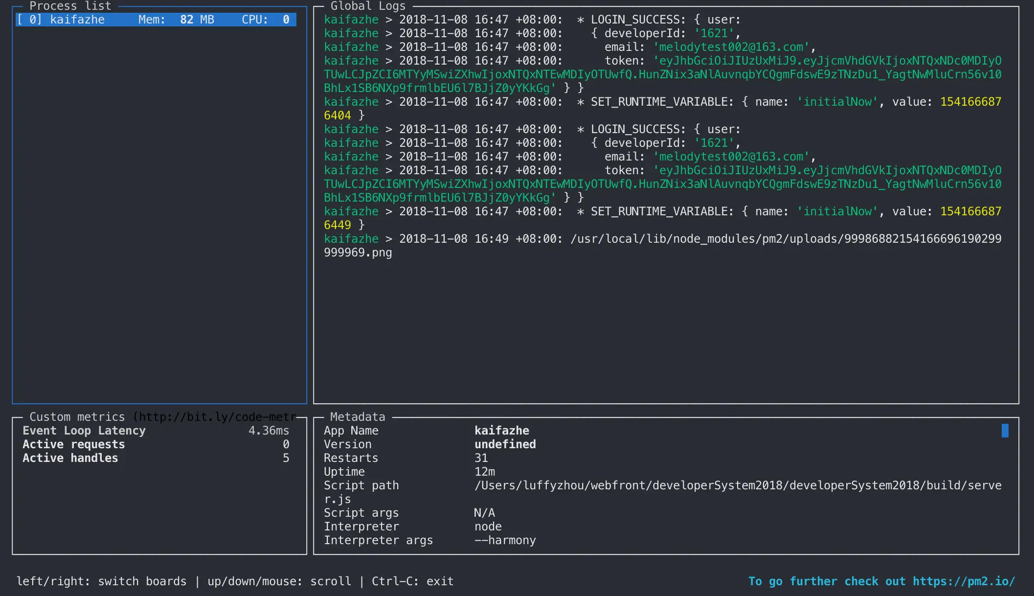Open the https://pm2.io/ link
Image resolution: width=1034 pixels, height=596 pixels.
(964, 581)
